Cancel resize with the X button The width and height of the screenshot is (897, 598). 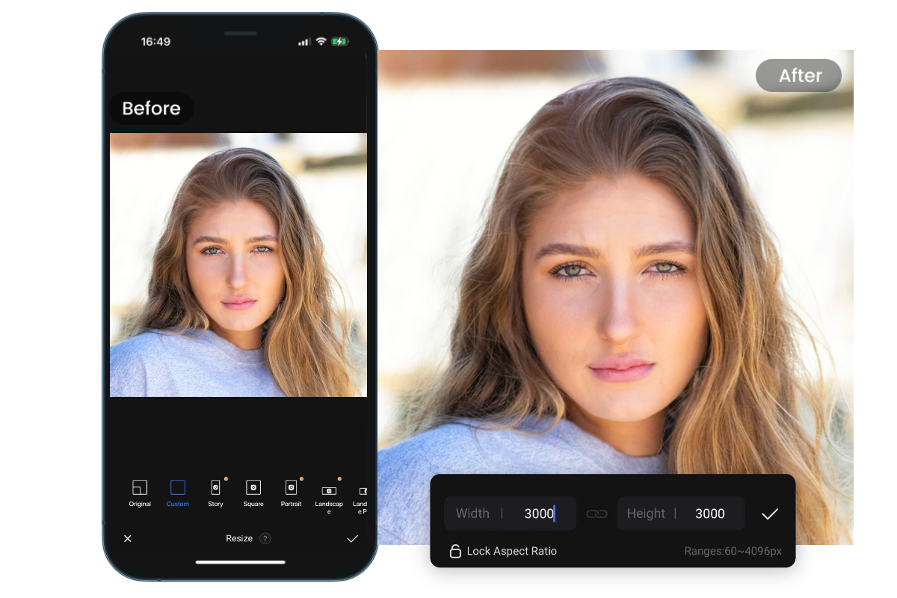[x=128, y=538]
